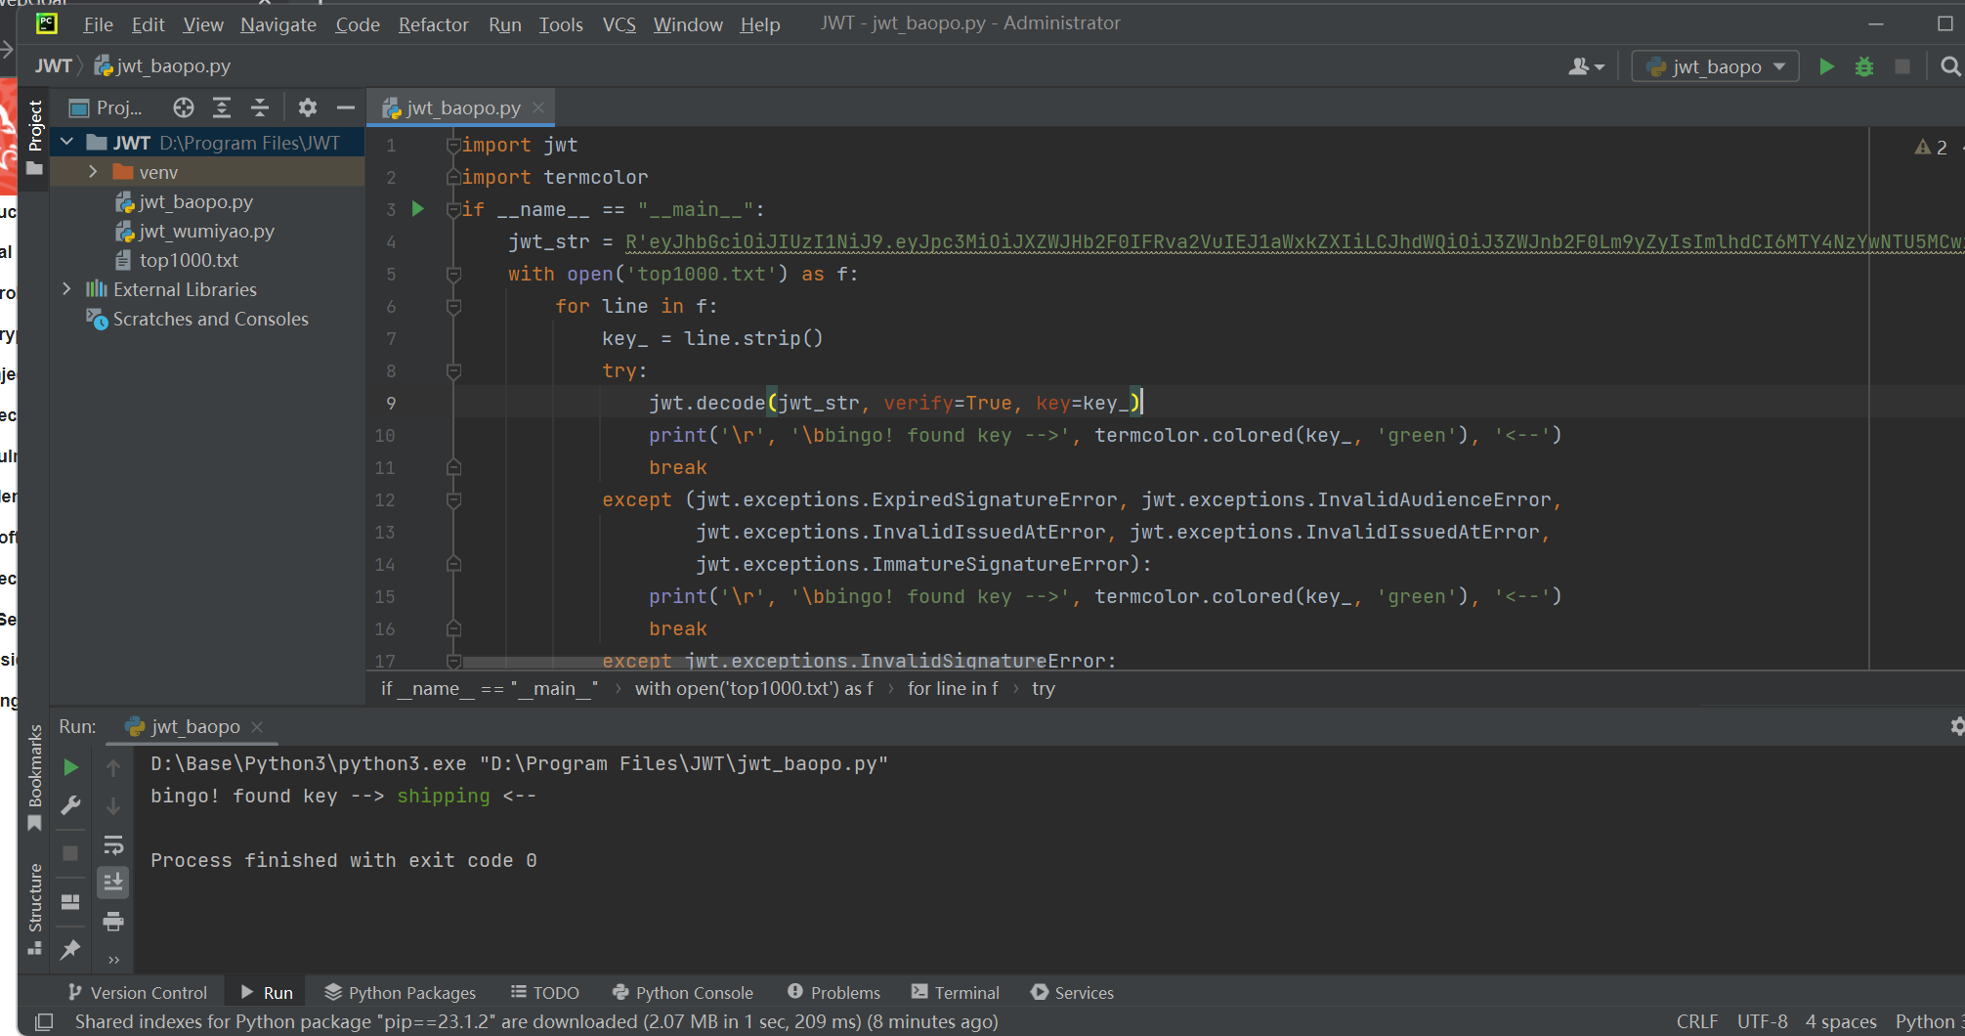Fold the try block at line 8
This screenshot has height=1036, width=1965.
coord(453,371)
